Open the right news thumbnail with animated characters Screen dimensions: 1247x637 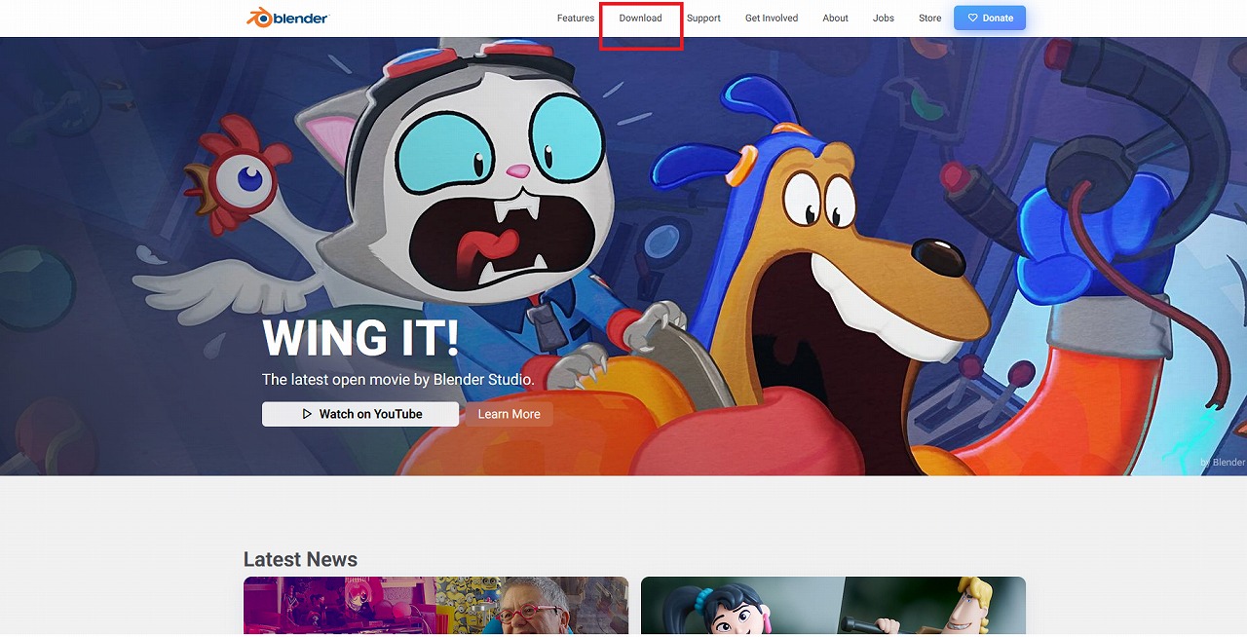(x=833, y=606)
